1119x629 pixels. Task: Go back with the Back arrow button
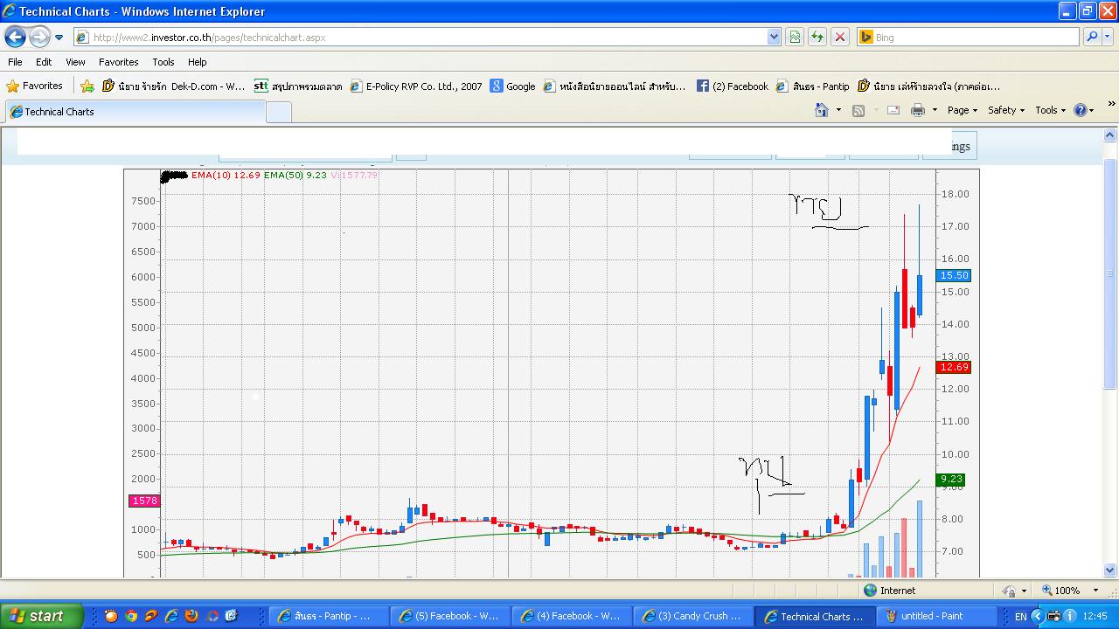click(15, 38)
